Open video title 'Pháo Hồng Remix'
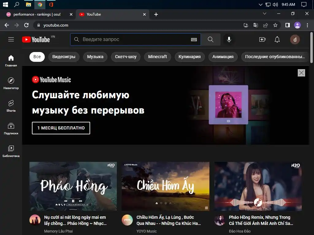This screenshot has width=314, height=235. 261,220
